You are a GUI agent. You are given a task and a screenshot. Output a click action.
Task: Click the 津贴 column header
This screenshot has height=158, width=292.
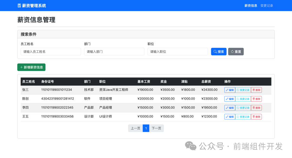click(184, 81)
